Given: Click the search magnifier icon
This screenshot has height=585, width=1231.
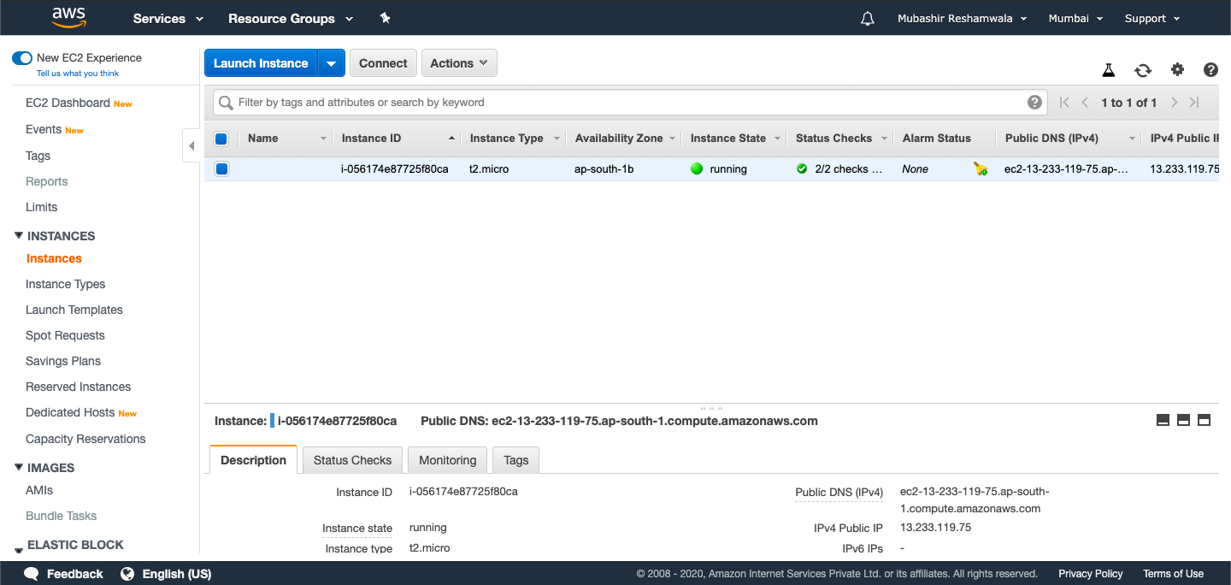Looking at the screenshot, I should pyautogui.click(x=226, y=103).
